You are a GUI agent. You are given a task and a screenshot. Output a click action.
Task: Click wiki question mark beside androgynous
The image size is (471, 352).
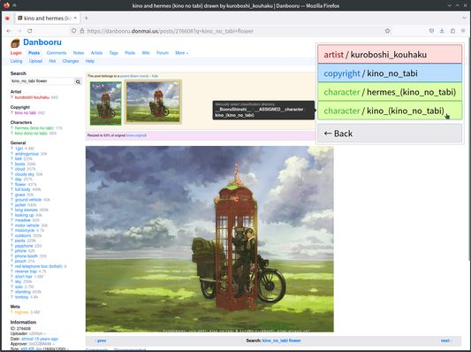coord(11,154)
